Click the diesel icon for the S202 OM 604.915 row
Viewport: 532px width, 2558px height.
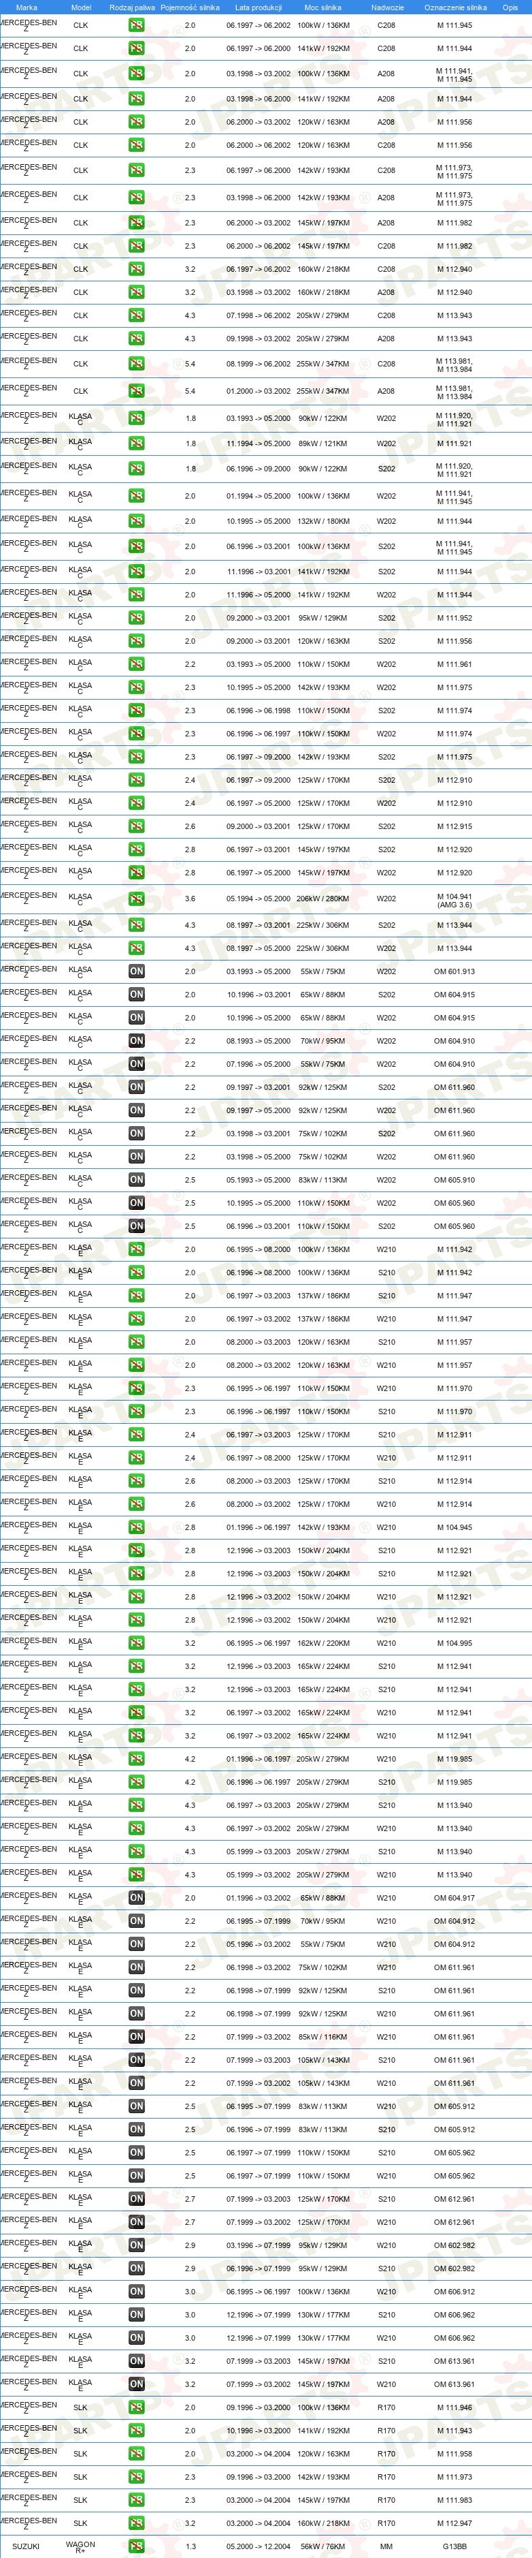point(136,994)
